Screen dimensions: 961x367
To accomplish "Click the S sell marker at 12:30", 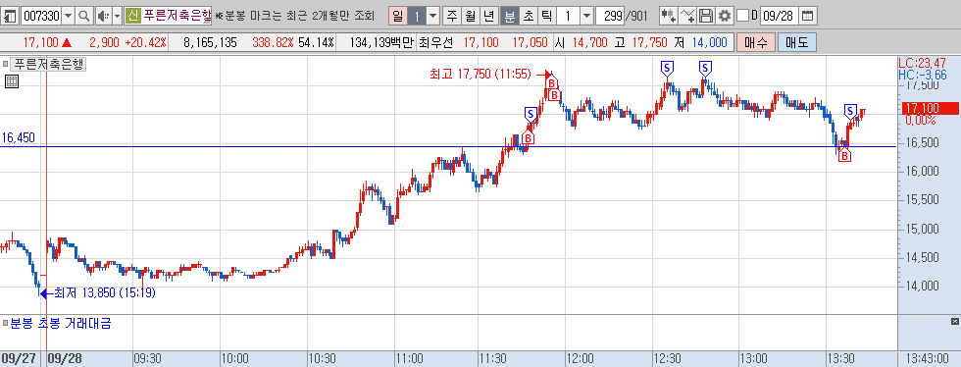I will [x=667, y=68].
